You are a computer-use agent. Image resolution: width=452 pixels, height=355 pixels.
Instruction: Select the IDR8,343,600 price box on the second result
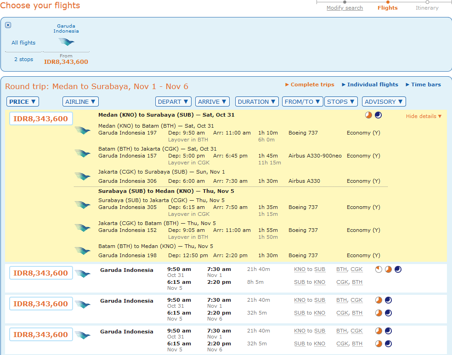coord(40,272)
